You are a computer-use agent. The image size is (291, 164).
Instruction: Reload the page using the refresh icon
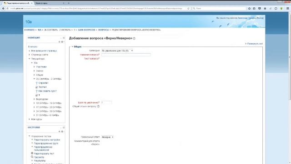tap(188, 8)
